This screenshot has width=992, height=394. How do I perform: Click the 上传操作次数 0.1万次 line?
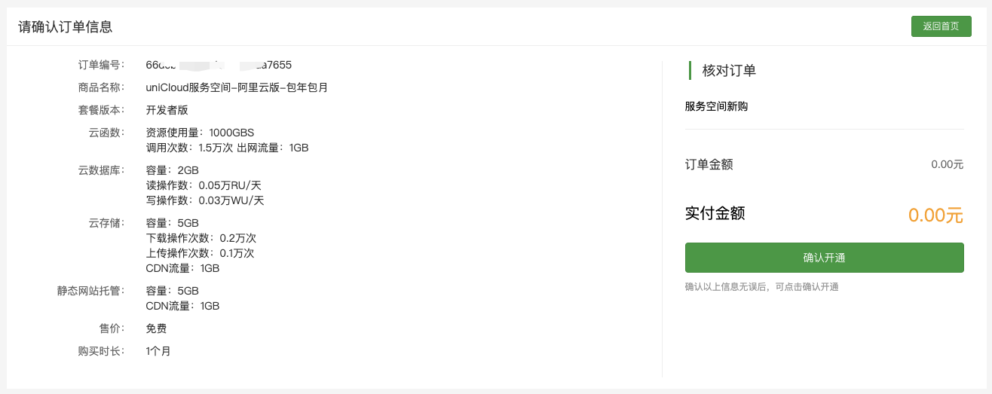[x=200, y=253]
